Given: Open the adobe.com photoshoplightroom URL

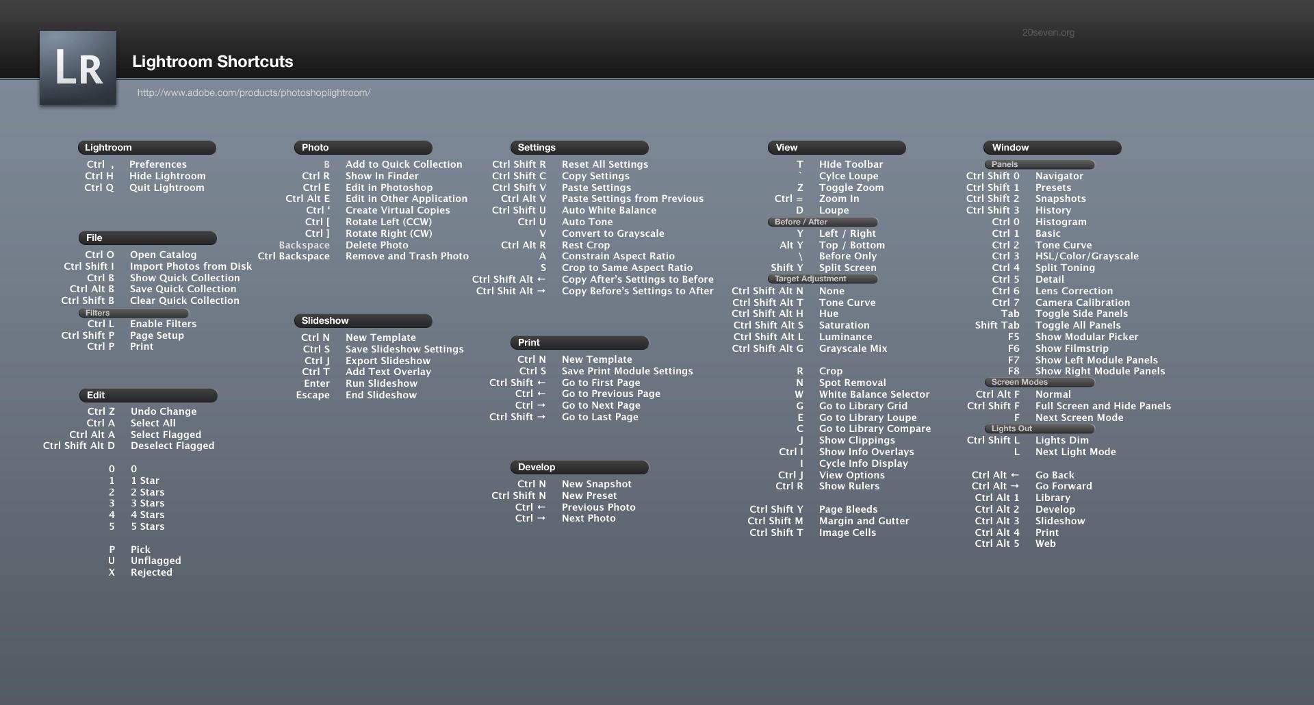Looking at the screenshot, I should [254, 92].
